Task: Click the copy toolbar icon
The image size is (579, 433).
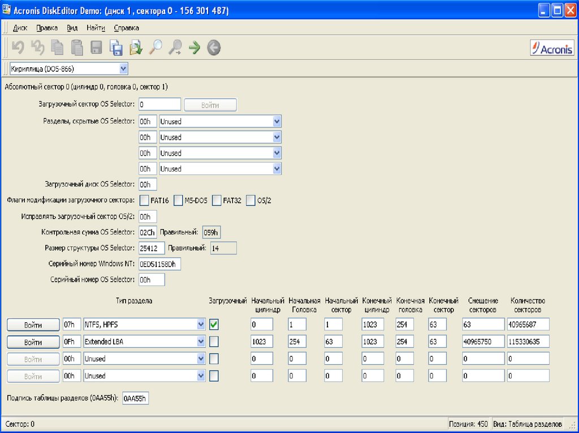Action: 57,48
